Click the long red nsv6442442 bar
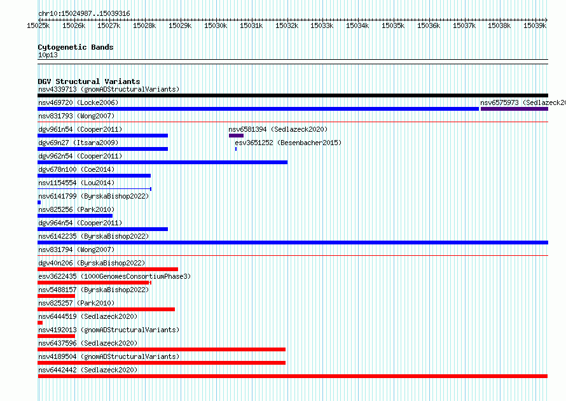Screen dimensions: 566x401 click(293, 376)
